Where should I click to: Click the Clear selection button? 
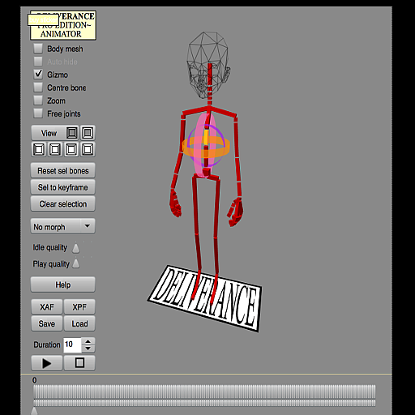coord(63,203)
